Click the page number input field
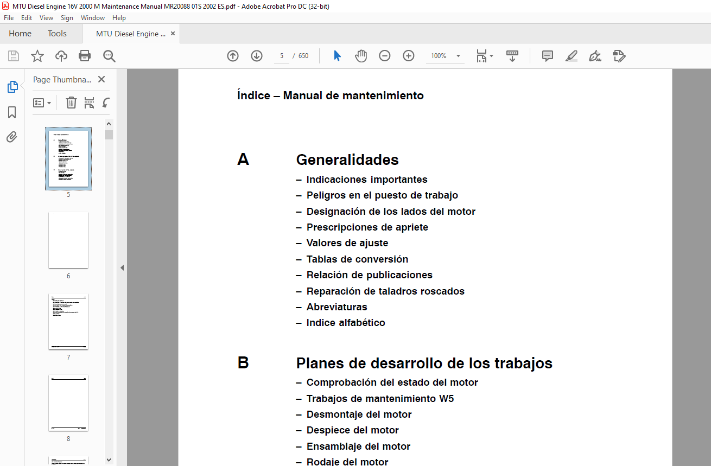Screen dimensions: 711x466 282,56
